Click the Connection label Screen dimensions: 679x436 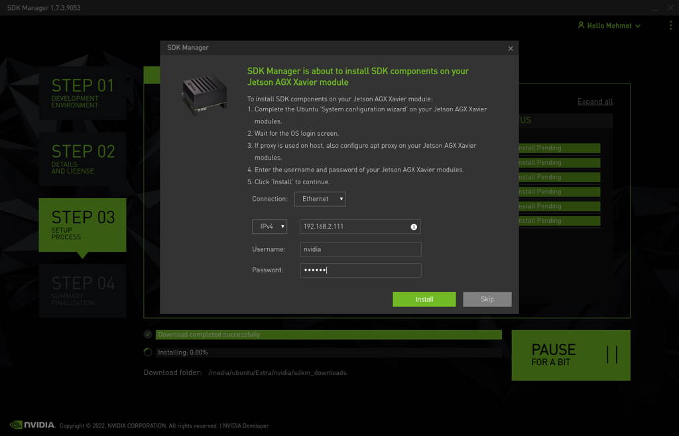[x=270, y=199]
